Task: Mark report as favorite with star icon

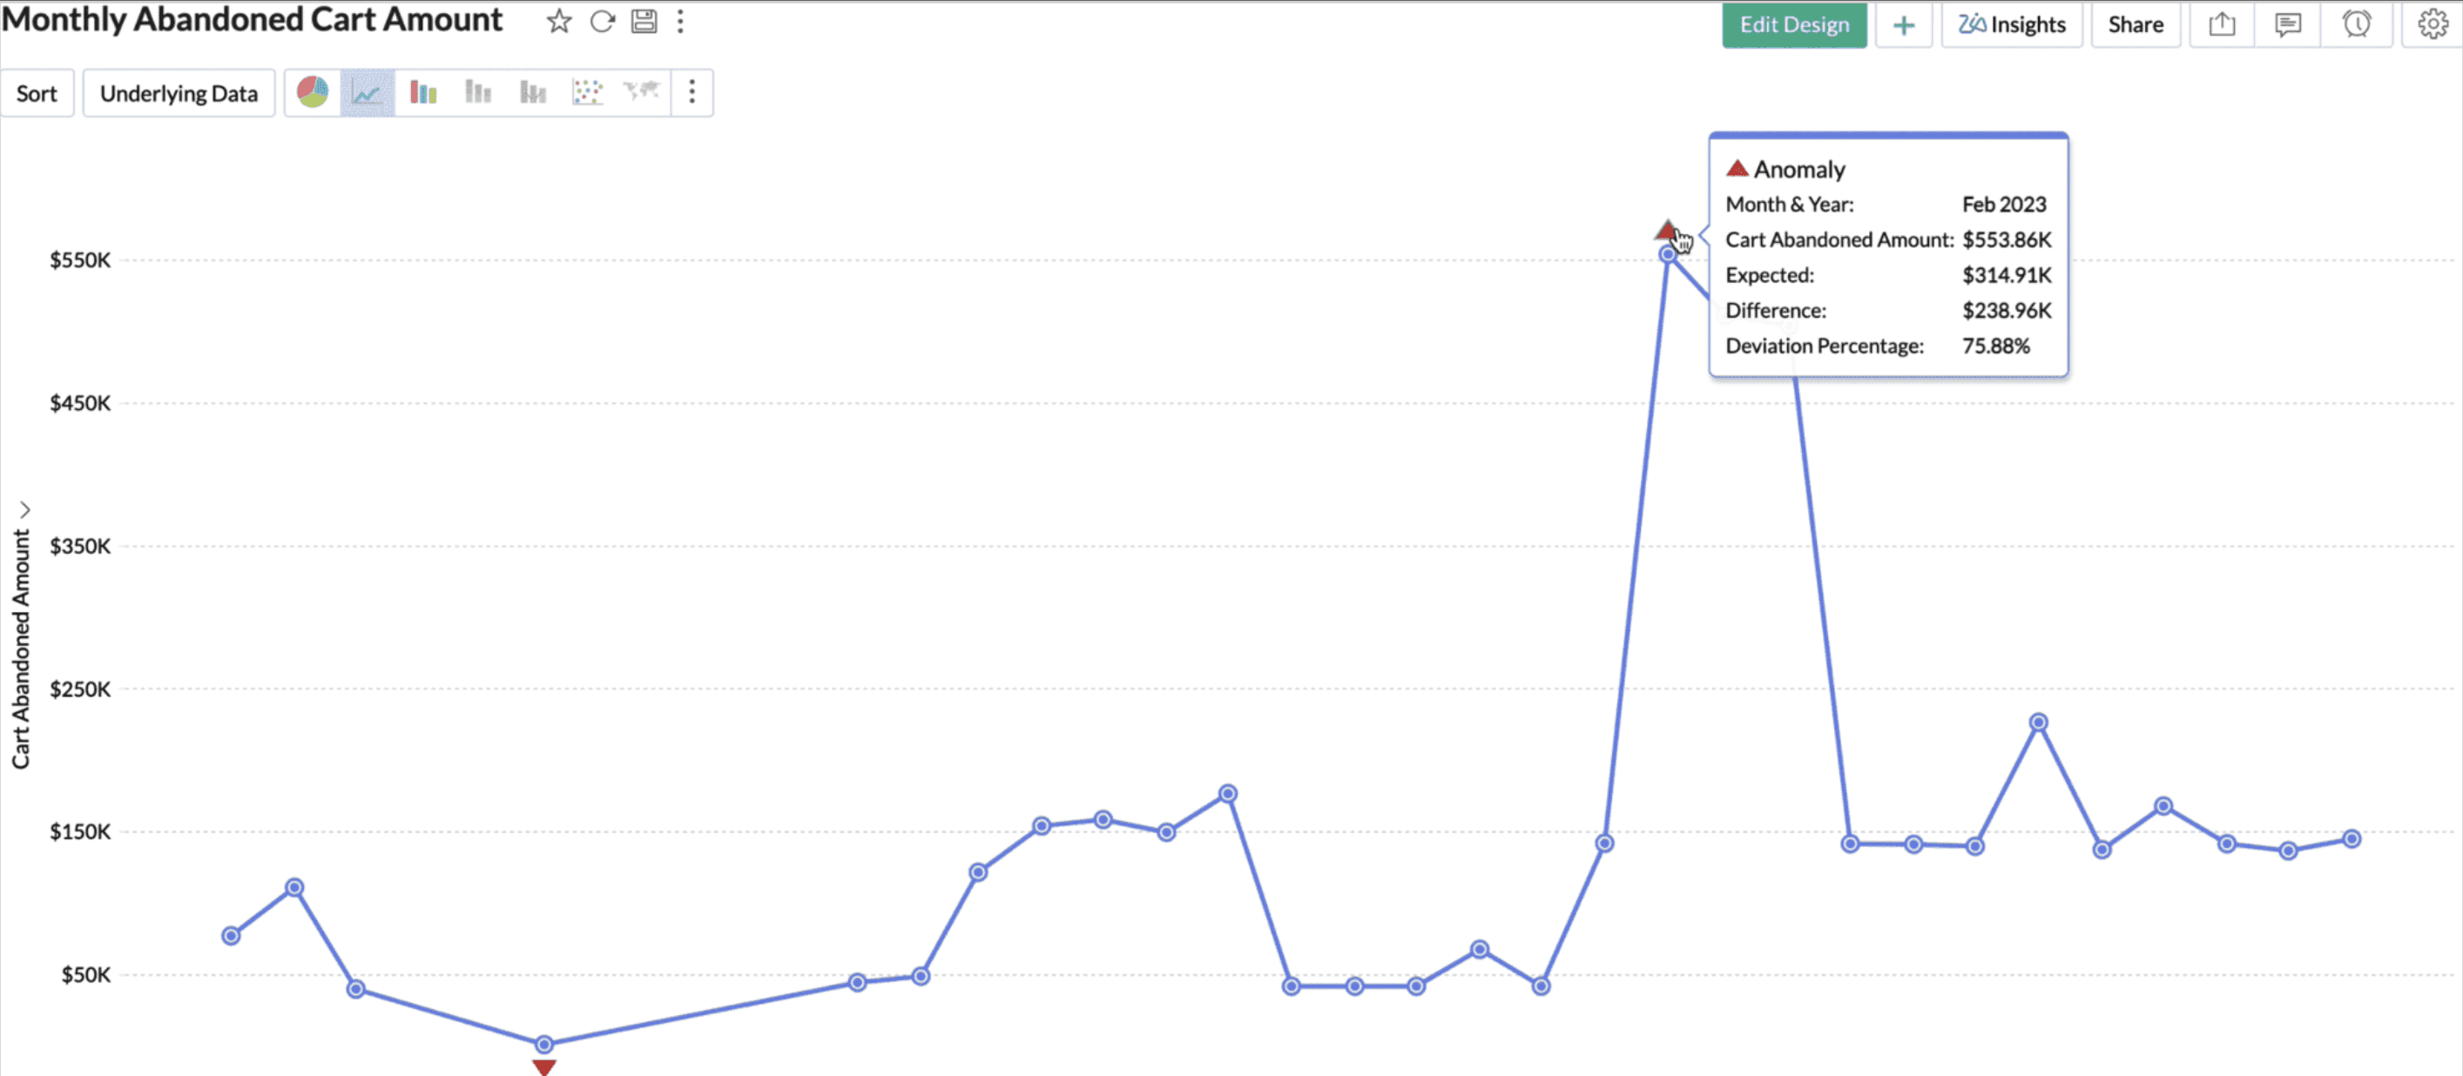Action: [x=559, y=22]
